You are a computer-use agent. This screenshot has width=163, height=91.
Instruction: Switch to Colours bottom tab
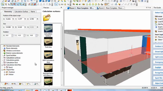click(21, 84)
